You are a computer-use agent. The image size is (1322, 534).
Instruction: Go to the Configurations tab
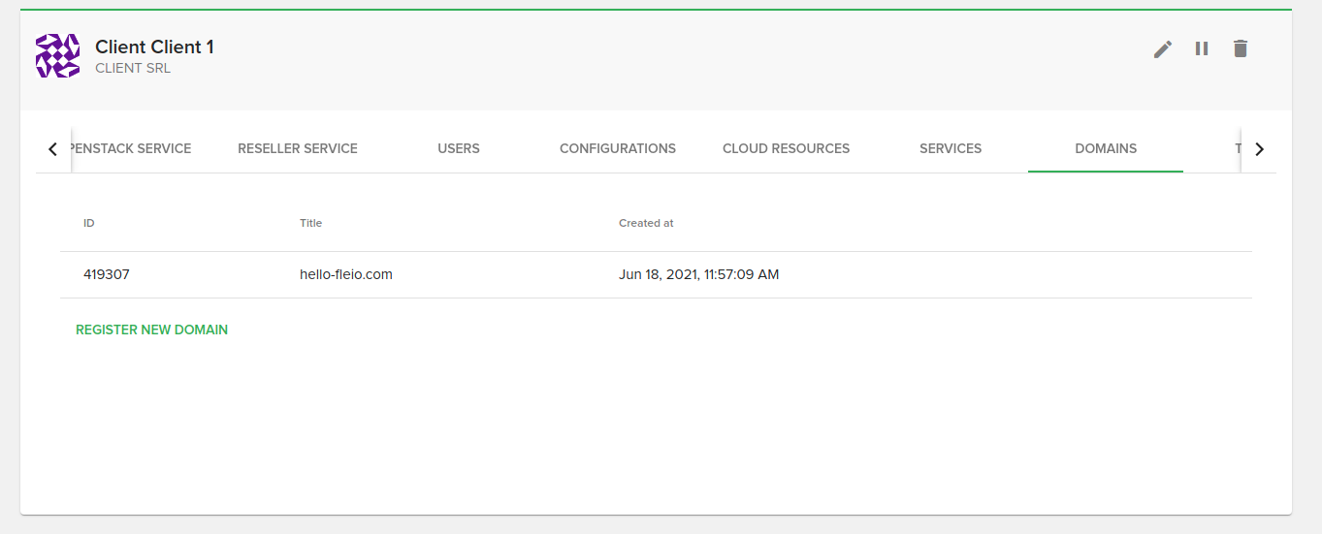618,148
